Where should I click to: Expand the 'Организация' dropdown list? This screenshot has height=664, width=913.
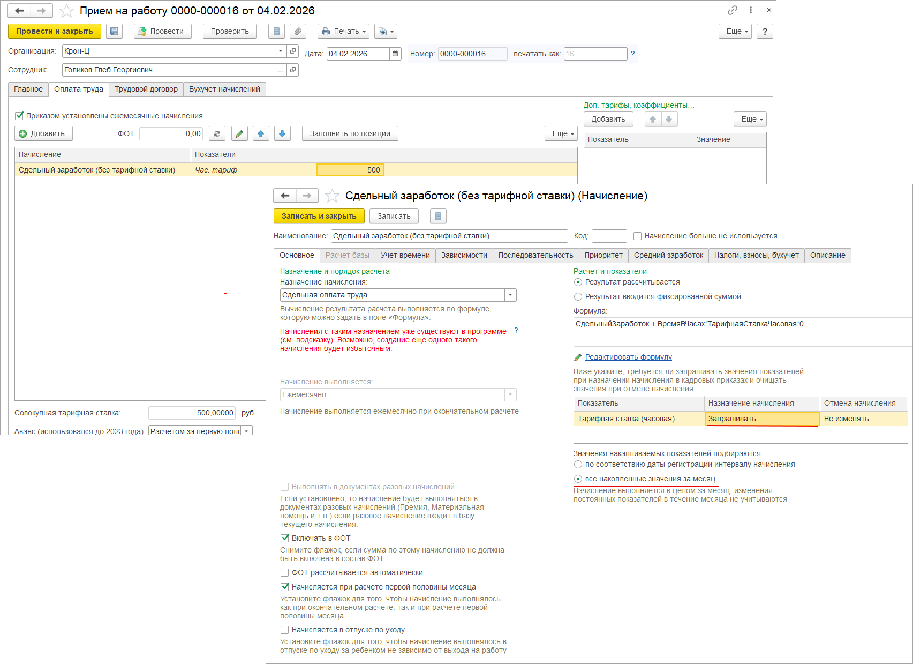[x=281, y=51]
